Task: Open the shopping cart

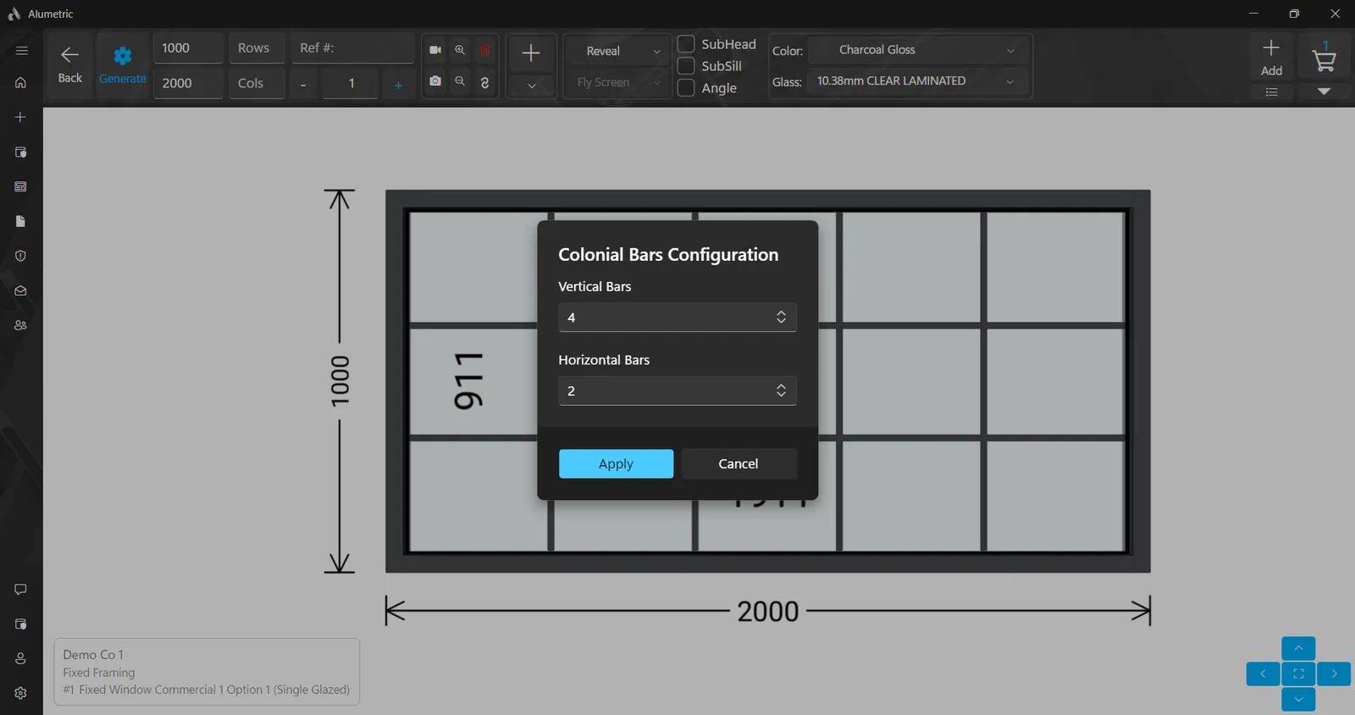Action: point(1324,59)
